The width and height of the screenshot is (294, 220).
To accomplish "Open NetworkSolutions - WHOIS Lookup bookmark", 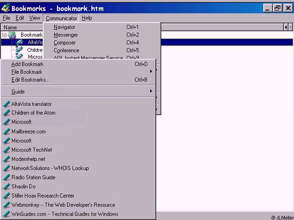I will click(x=50, y=168).
